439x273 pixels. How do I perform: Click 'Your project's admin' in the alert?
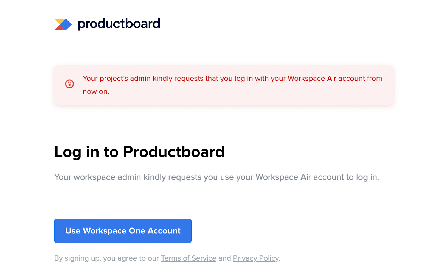(117, 78)
